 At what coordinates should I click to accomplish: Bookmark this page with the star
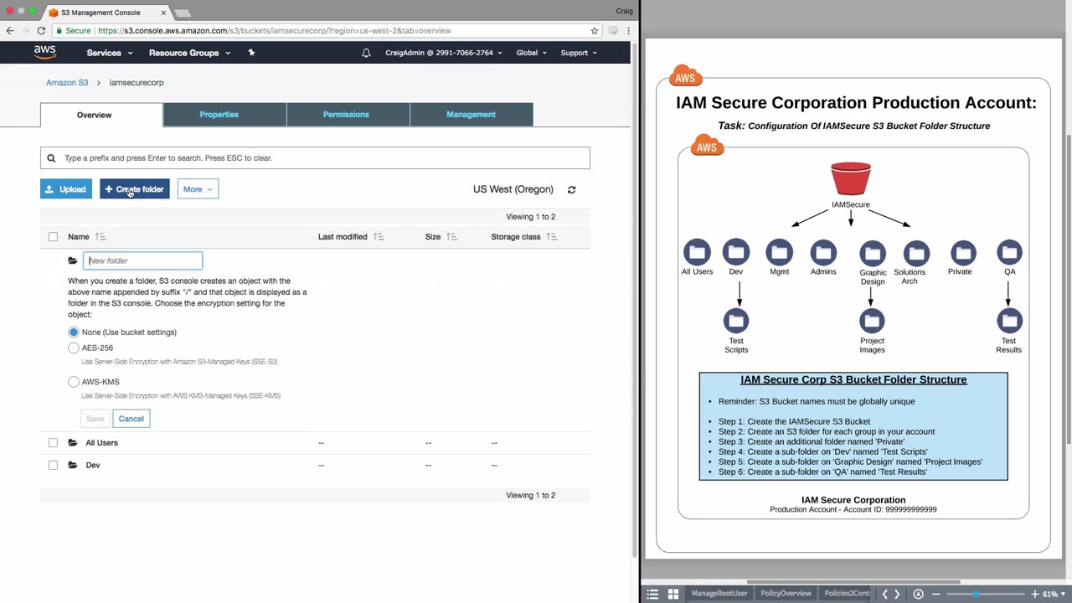tap(595, 30)
